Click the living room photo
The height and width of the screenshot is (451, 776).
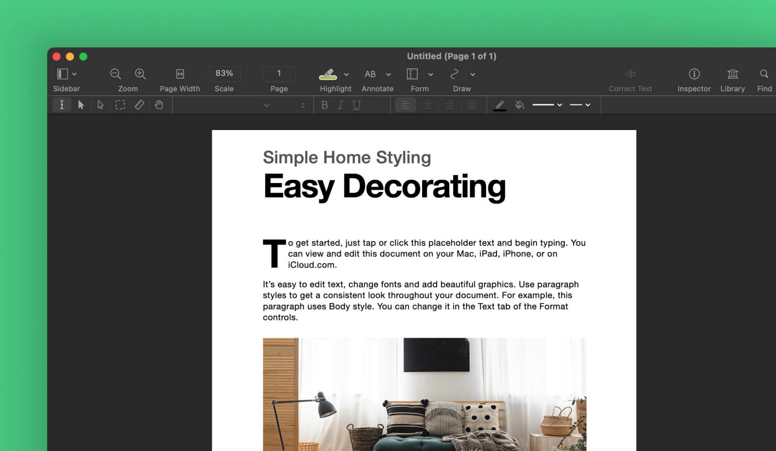424,394
